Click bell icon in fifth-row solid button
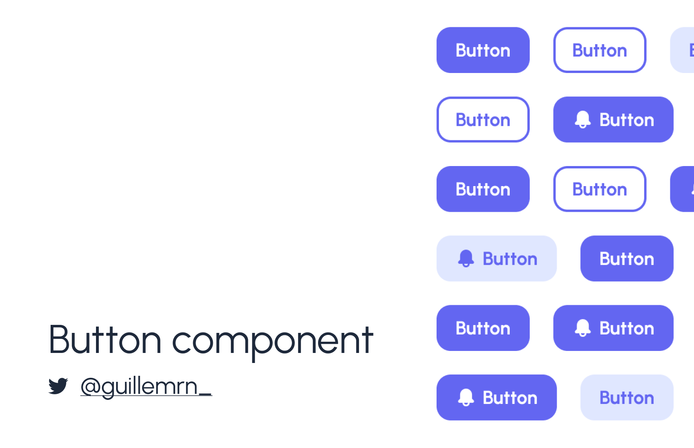The image size is (694, 448). click(582, 328)
